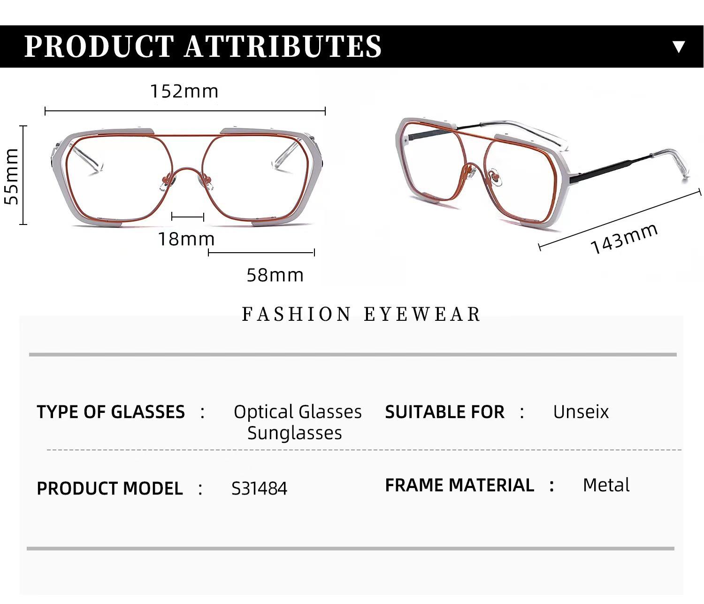Image resolution: width=704 pixels, height=604 pixels.
Task: Select the 18mm bridge width label
Action: [186, 239]
